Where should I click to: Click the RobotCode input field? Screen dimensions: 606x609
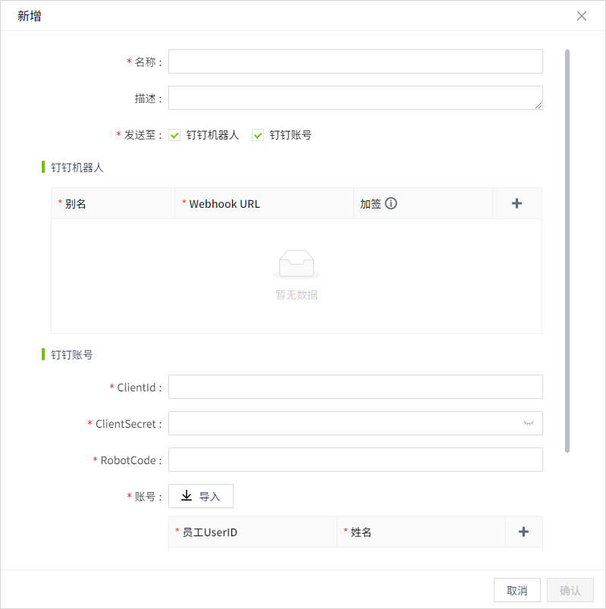point(355,460)
